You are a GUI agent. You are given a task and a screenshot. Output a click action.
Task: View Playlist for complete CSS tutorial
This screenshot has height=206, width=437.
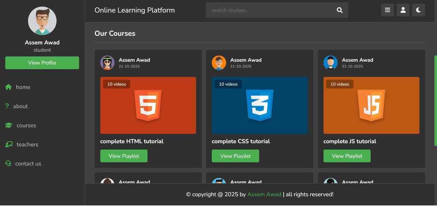(x=235, y=156)
